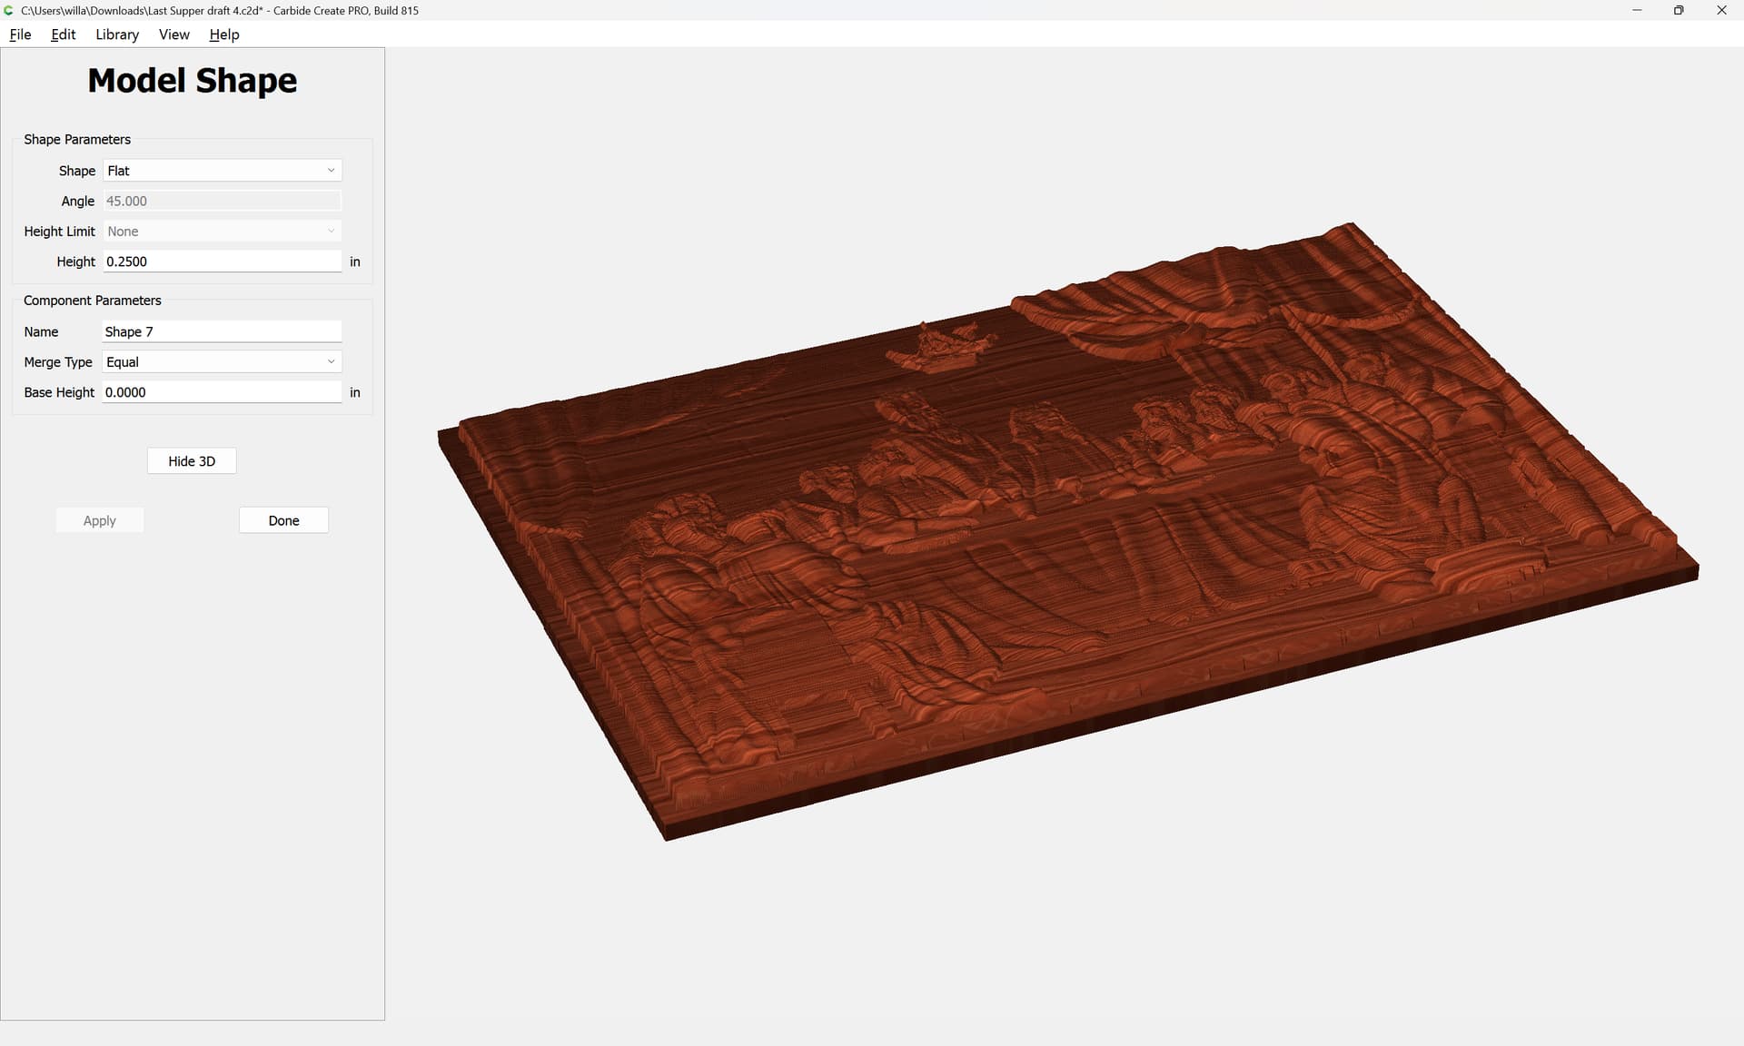Open the Merge Type dropdown showing Equal
1744x1046 pixels.
click(222, 362)
